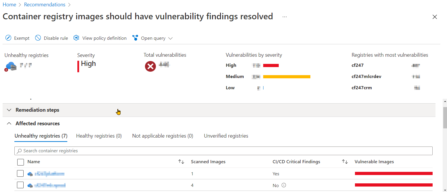Click the Exempt pencil icon

8,38
